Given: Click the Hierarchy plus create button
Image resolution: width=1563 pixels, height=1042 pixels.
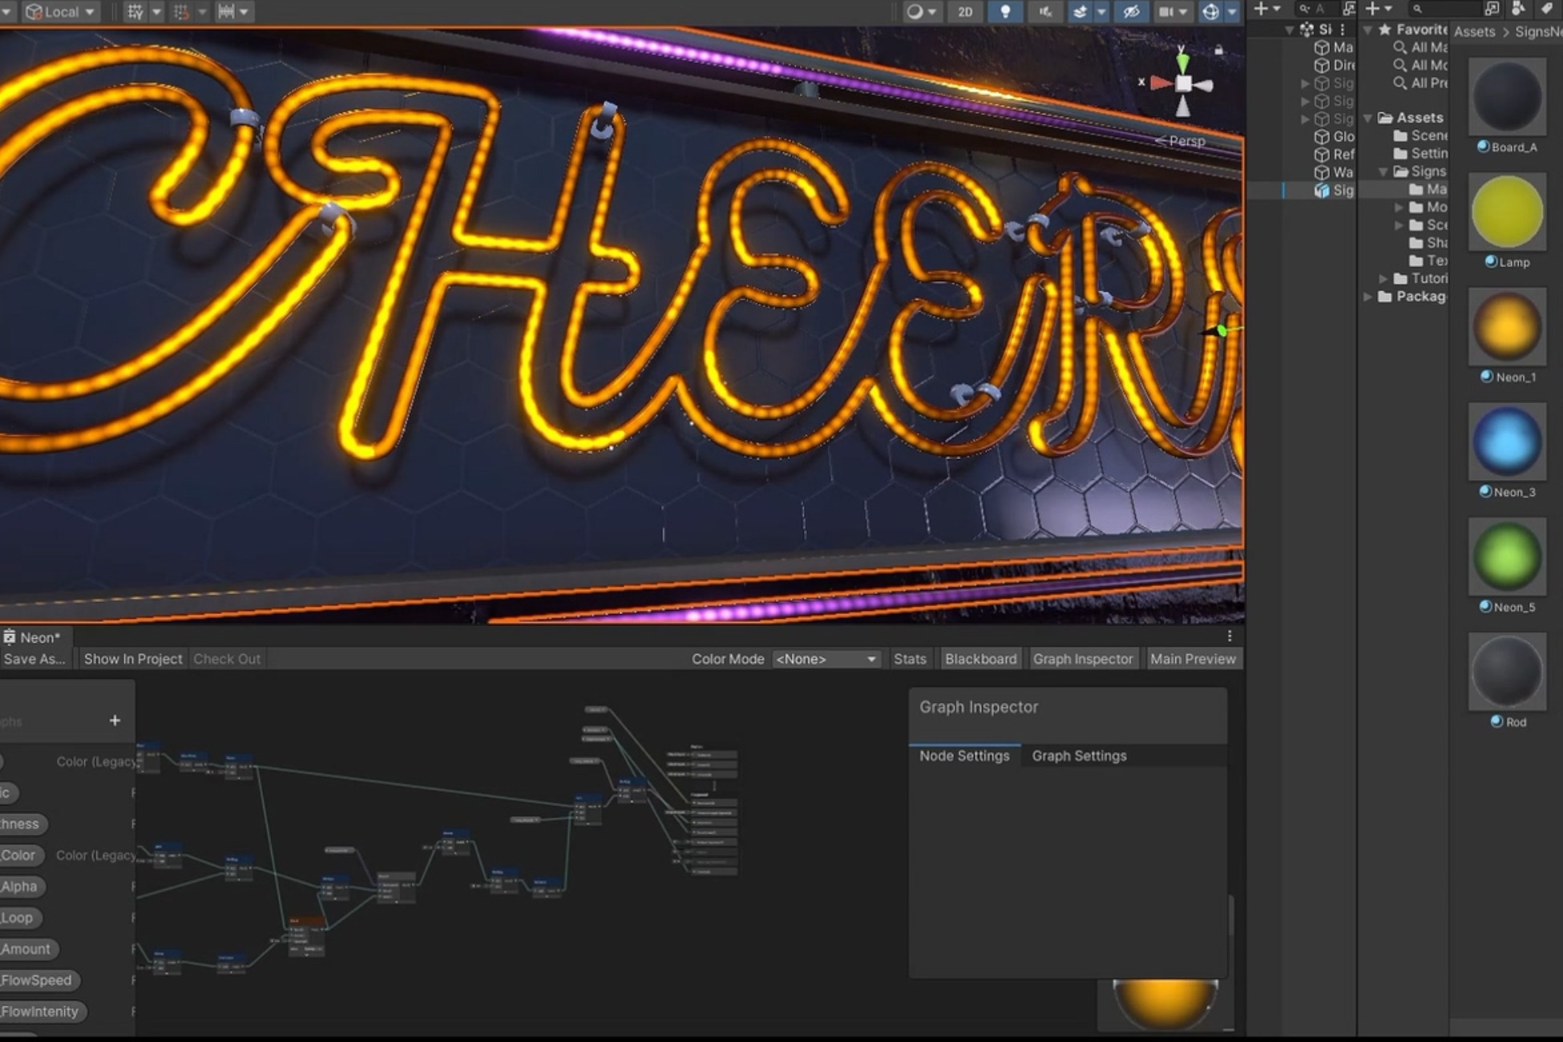Looking at the screenshot, I should pyautogui.click(x=1266, y=9).
